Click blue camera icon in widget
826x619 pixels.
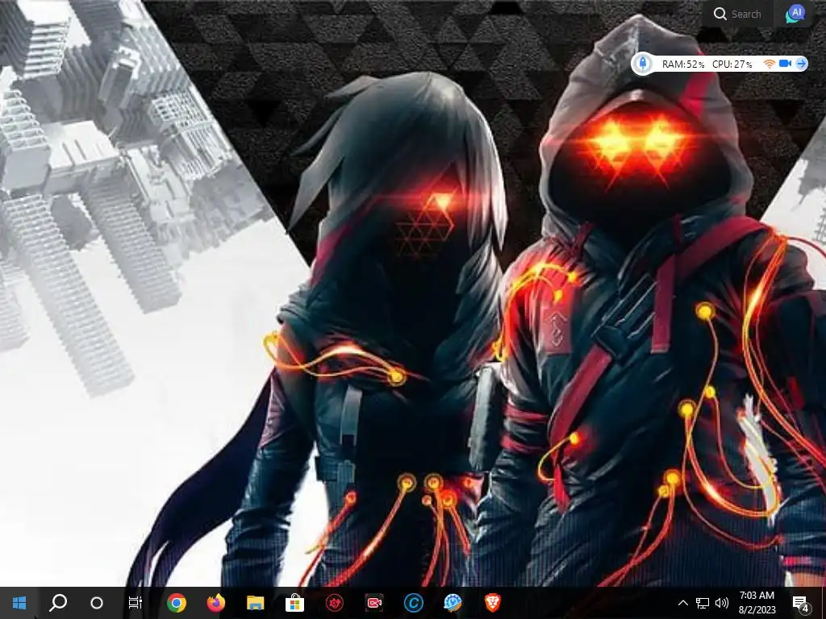786,64
